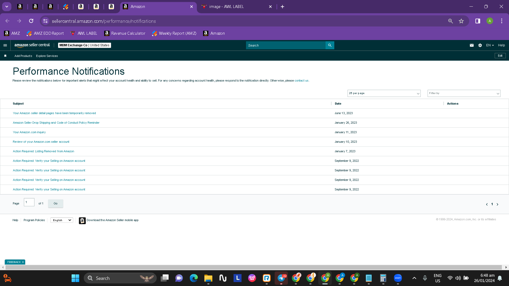Go to previous page arrow in pagination
Viewport: 509px width, 286px height.
[487, 204]
